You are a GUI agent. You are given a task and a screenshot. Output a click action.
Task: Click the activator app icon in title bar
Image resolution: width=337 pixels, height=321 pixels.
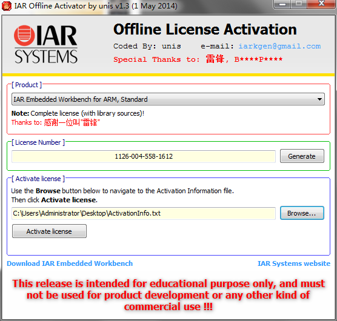click(7, 6)
